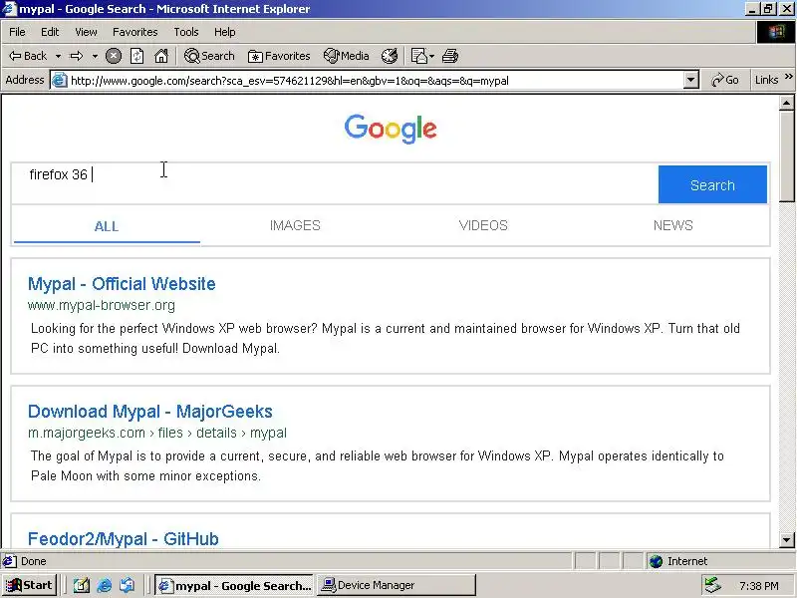Launch Internet Explorer from quick launch
This screenshot has width=797, height=598.
[x=105, y=585]
